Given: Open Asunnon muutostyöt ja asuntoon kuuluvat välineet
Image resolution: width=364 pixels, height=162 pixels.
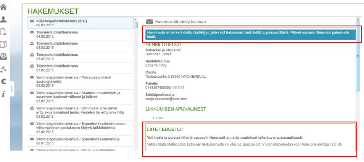Looking at the screenshot, I should click(x=81, y=97).
